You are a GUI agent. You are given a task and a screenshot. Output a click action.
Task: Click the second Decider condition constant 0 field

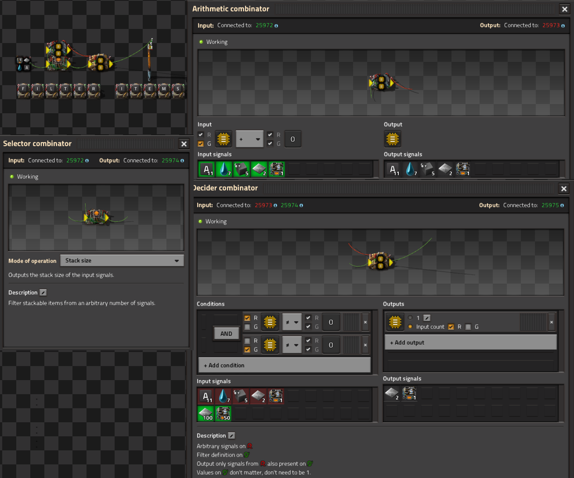(331, 345)
